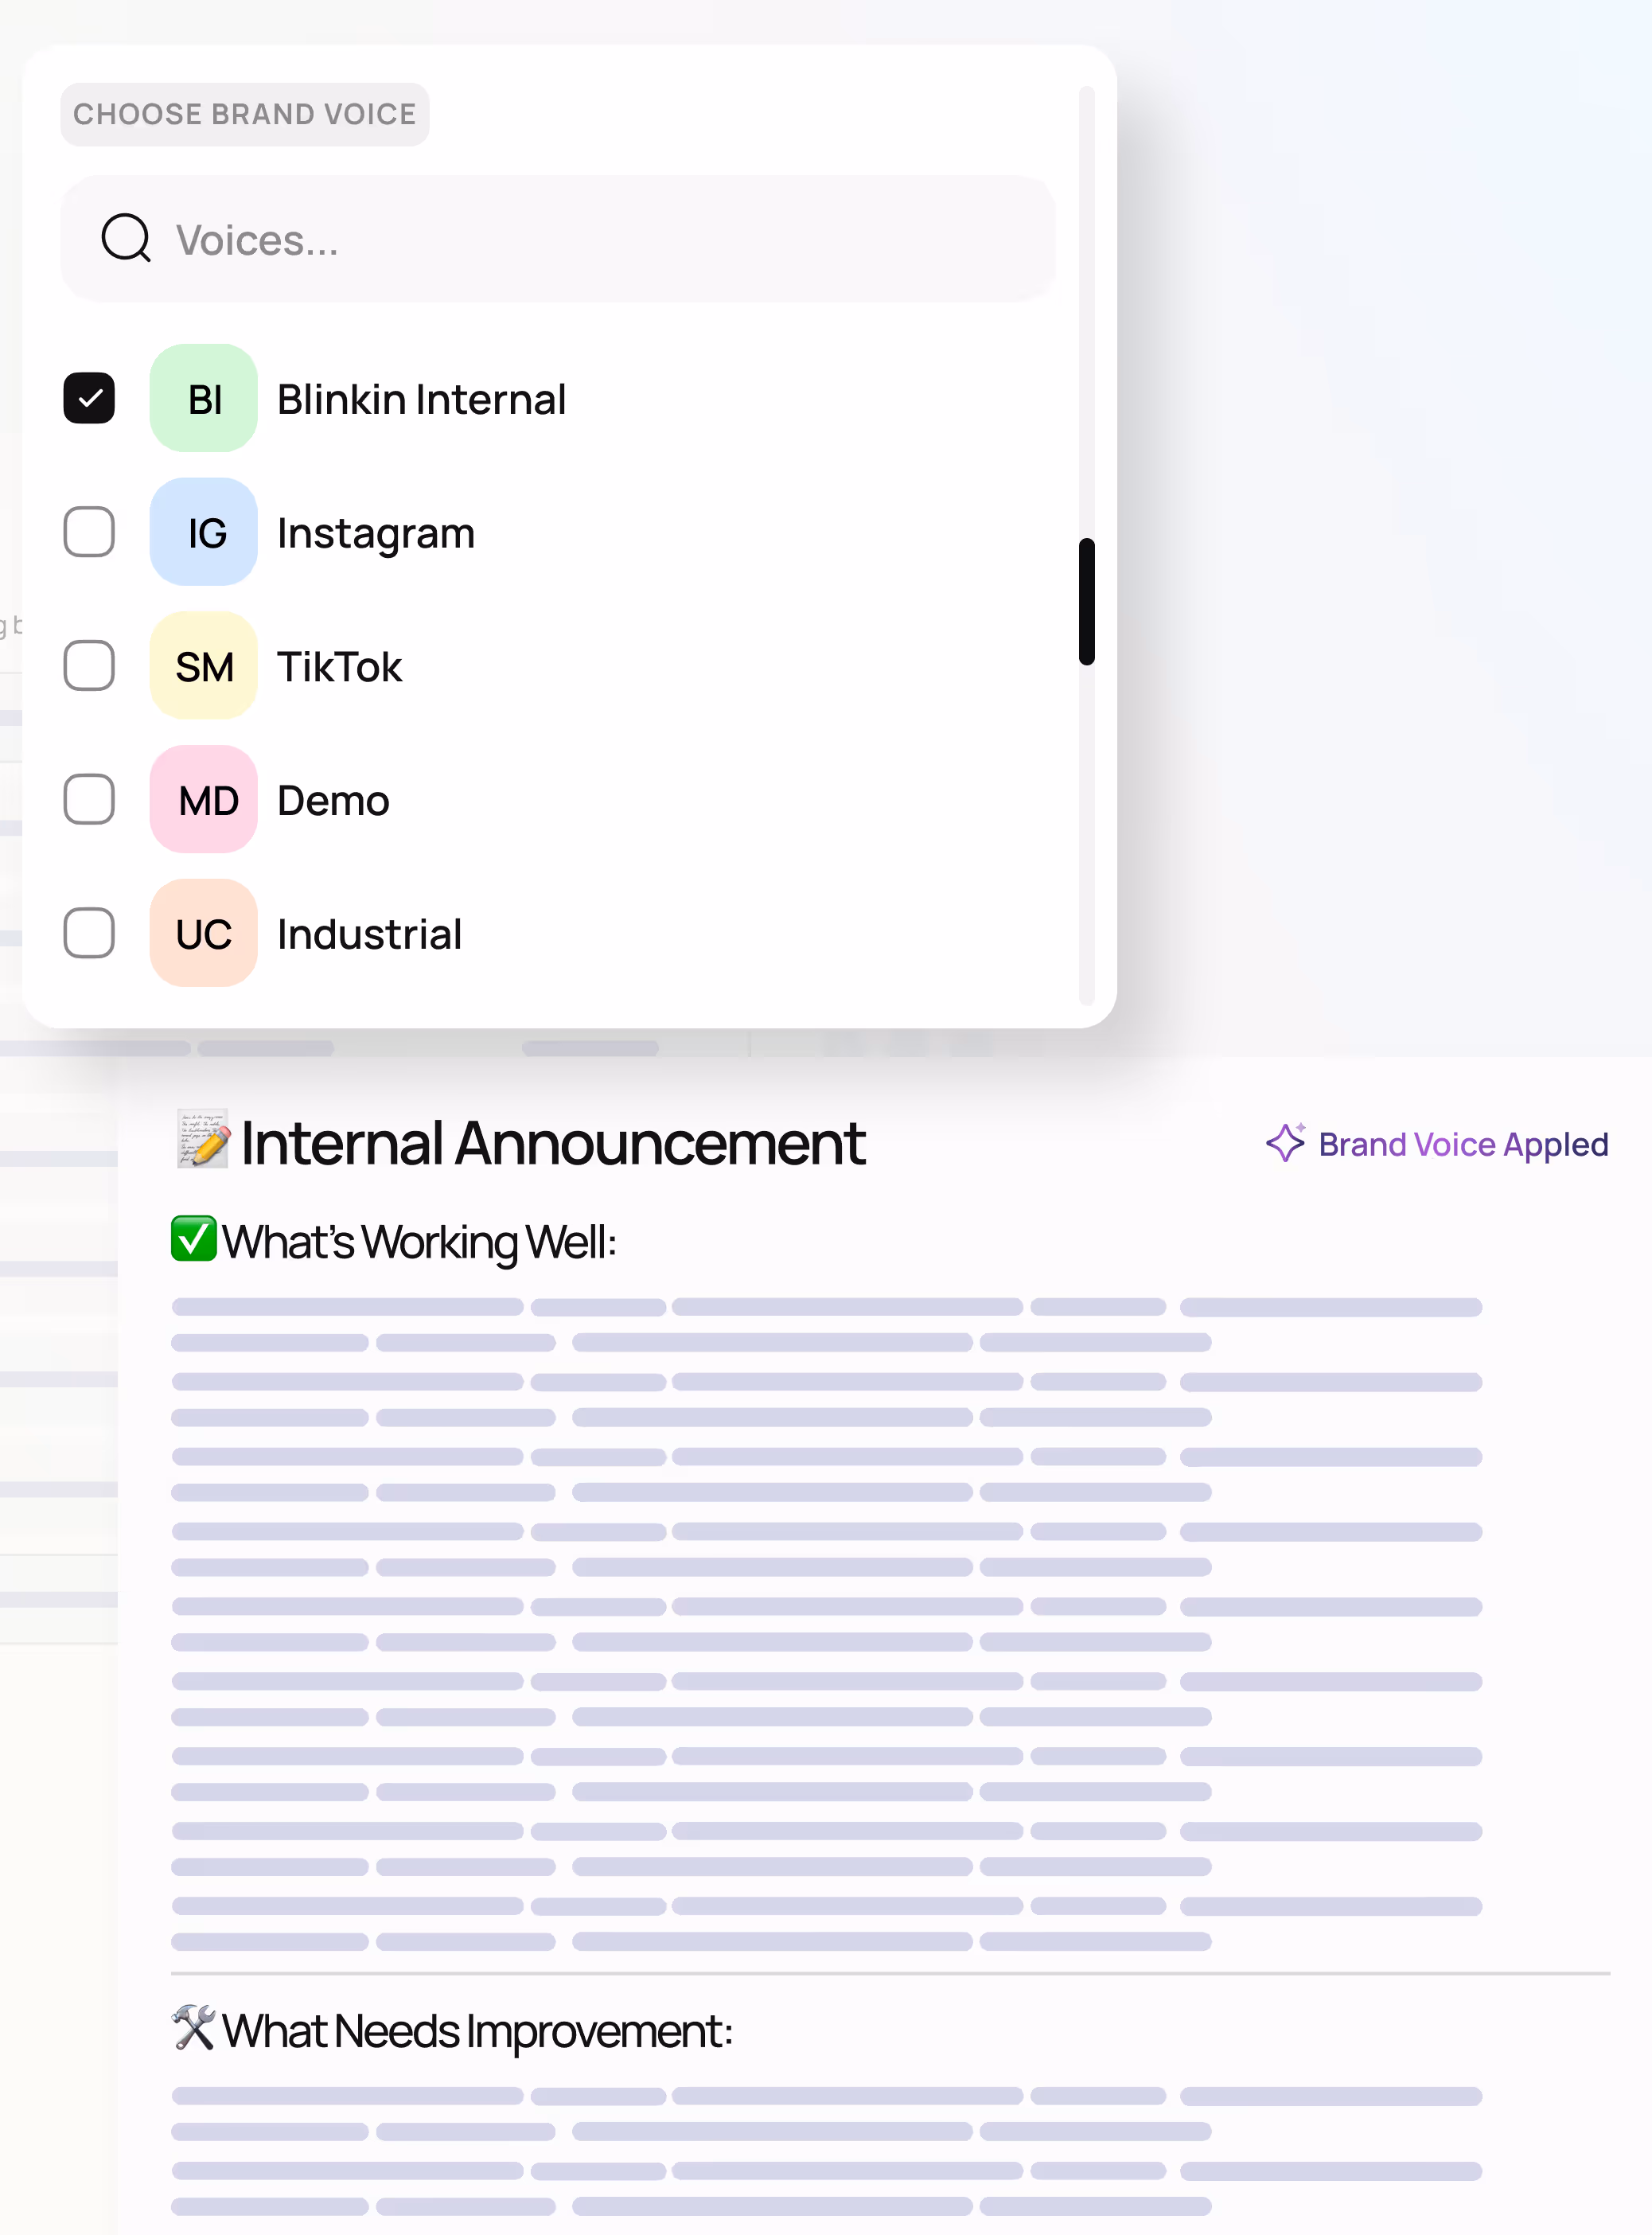Viewport: 1652px width, 2235px height.
Task: Click the UC Industrial avatar icon
Action: (203, 934)
